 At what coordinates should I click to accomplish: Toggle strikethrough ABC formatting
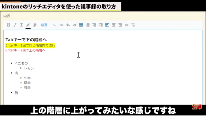click(x=127, y=25)
